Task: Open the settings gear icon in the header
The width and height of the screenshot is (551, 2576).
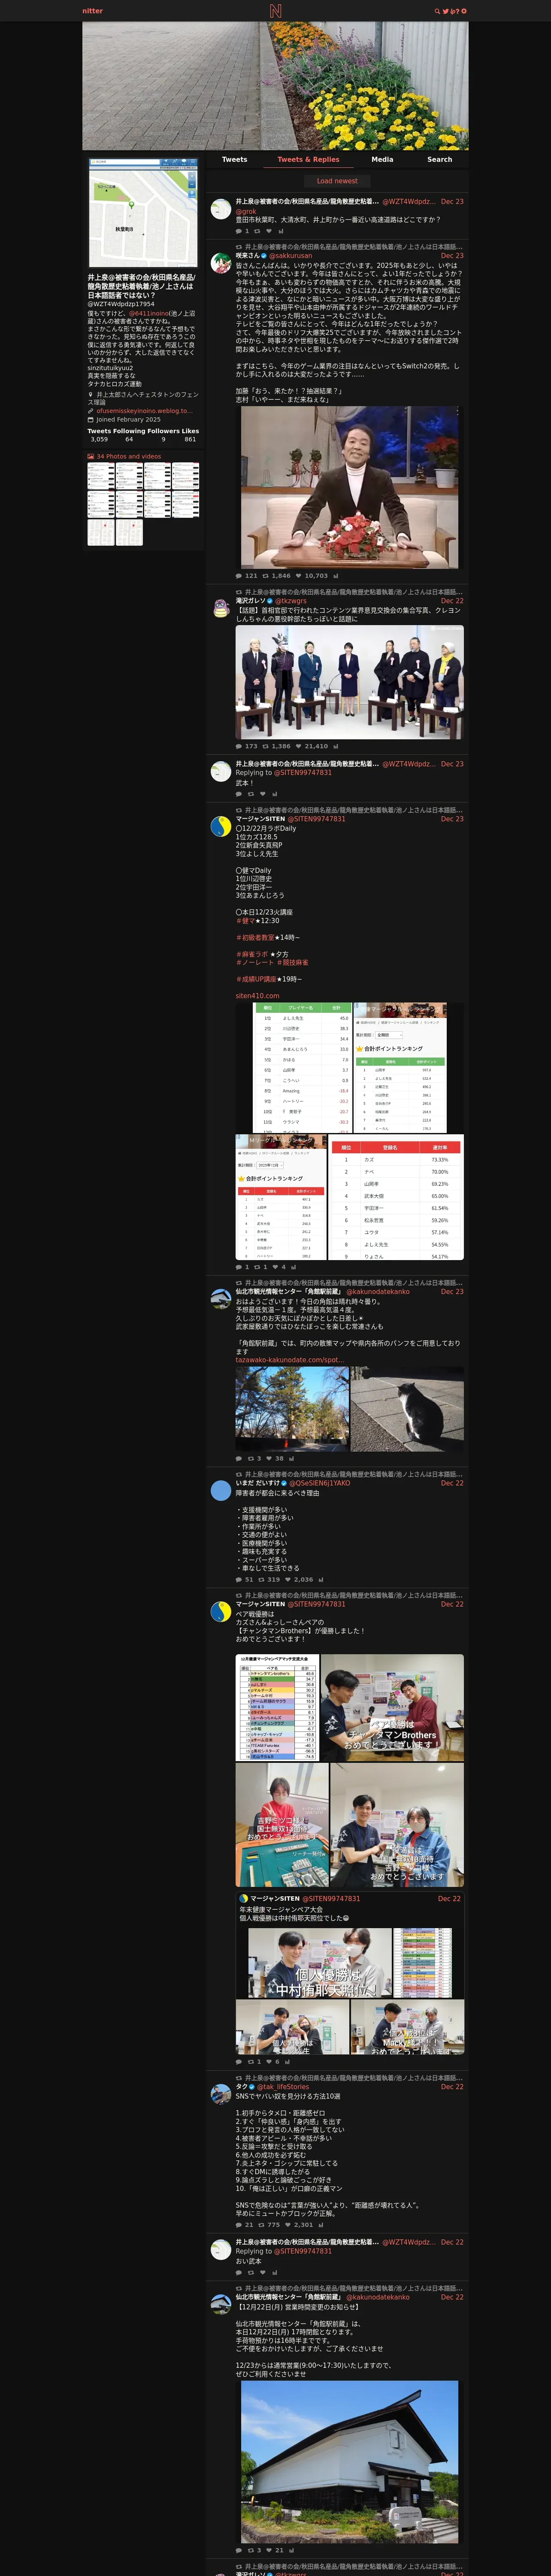Action: tap(464, 11)
